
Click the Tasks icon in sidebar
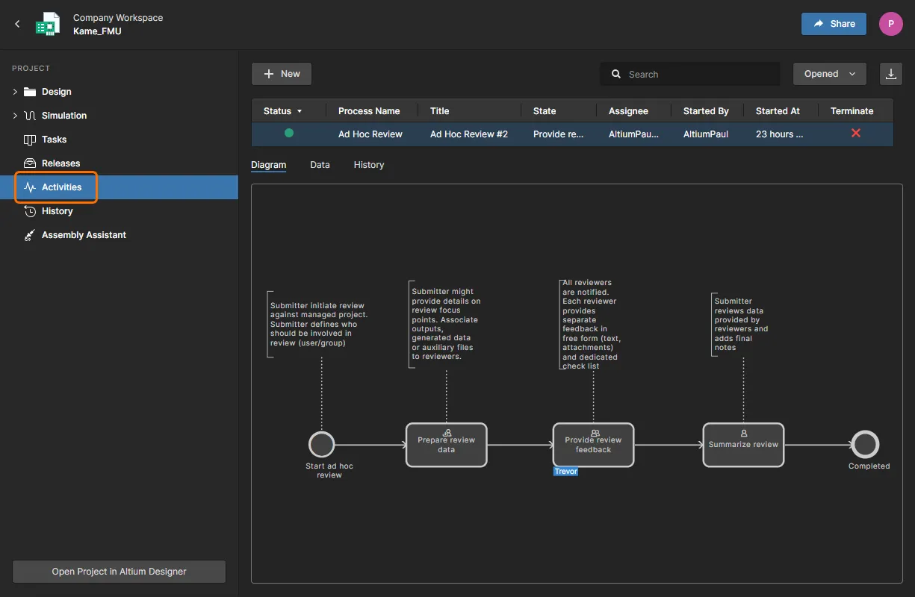(30, 140)
